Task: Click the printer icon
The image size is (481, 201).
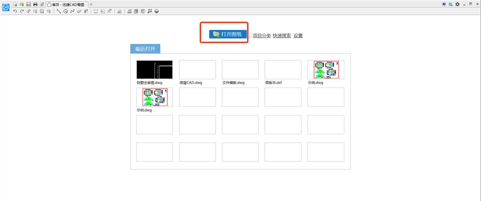Action: tap(35, 4)
